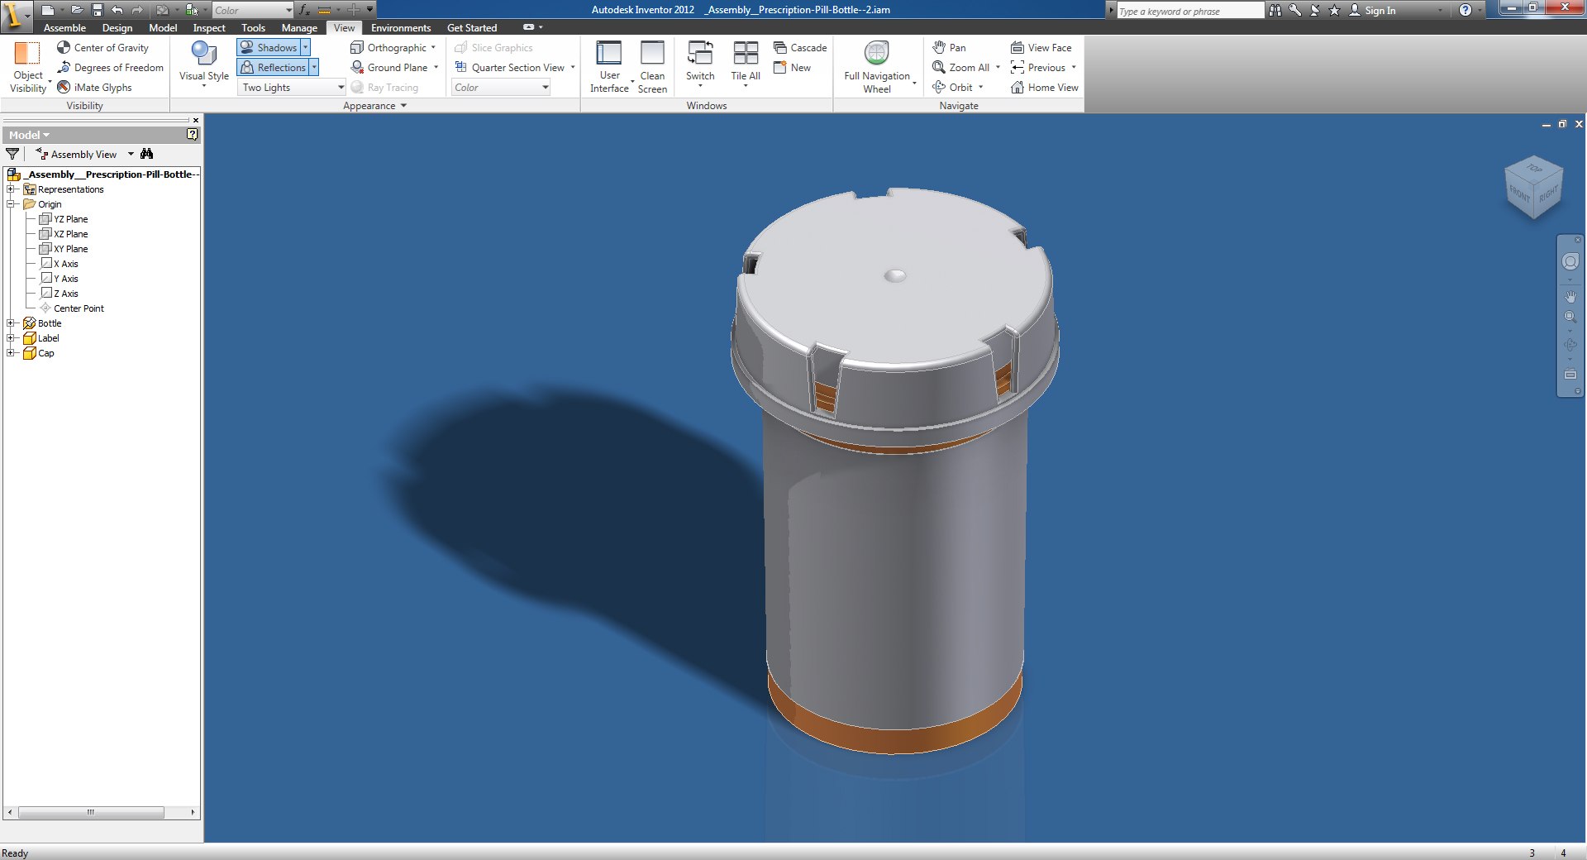Switch to Clean Screen mode
Image resolution: width=1587 pixels, height=860 pixels.
(x=652, y=67)
